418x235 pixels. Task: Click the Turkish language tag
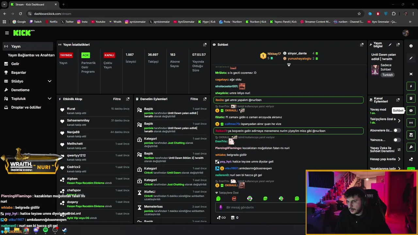pyautogui.click(x=388, y=75)
